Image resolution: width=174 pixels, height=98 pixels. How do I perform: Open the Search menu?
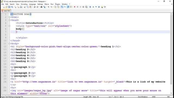click(x=12, y=4)
